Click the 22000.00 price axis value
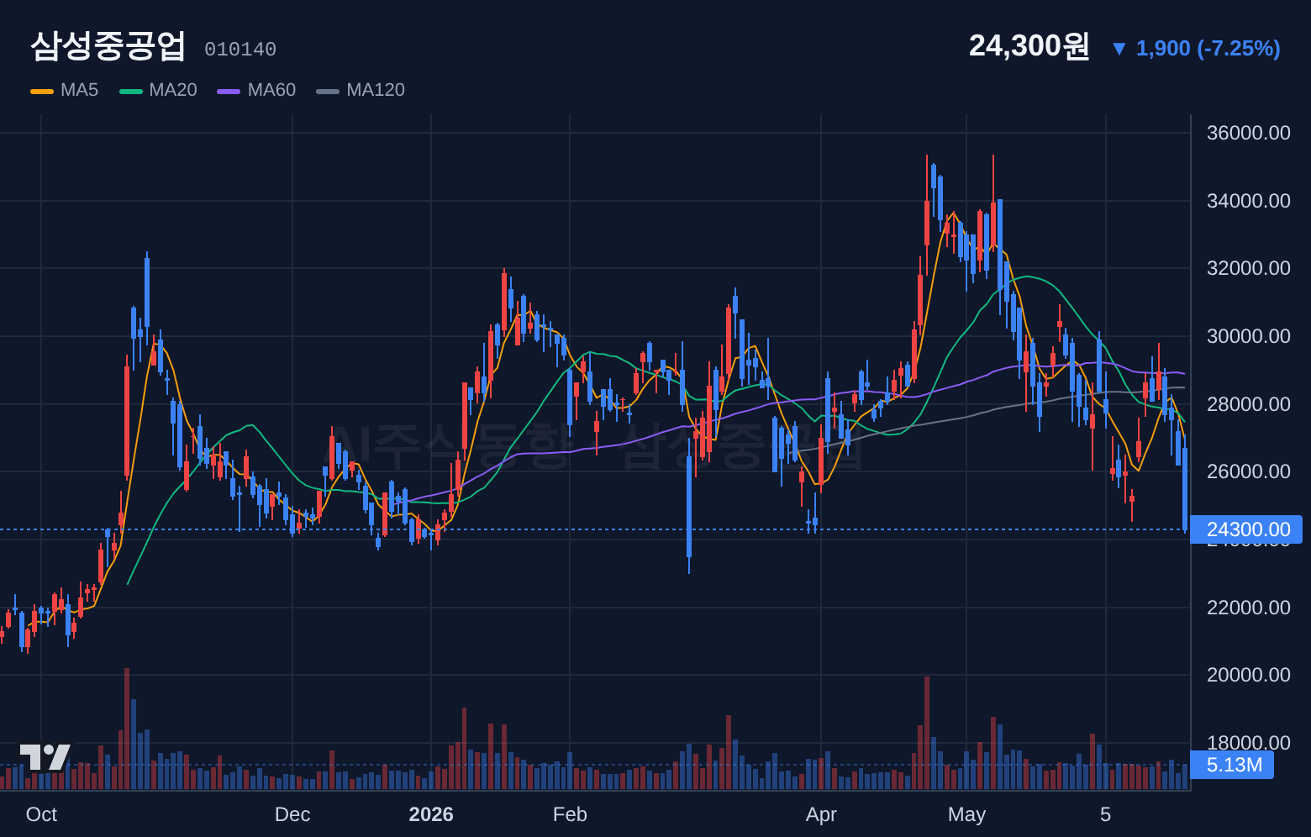Viewport: 1311px width, 837px height. pos(1248,608)
